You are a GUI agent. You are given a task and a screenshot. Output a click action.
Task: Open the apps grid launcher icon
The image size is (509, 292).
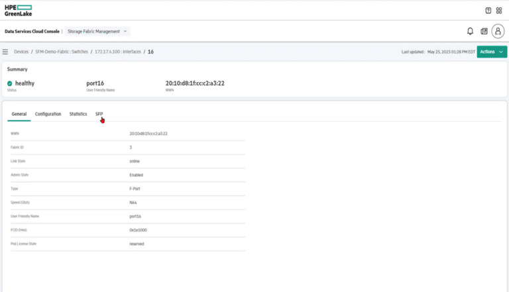coord(499,11)
